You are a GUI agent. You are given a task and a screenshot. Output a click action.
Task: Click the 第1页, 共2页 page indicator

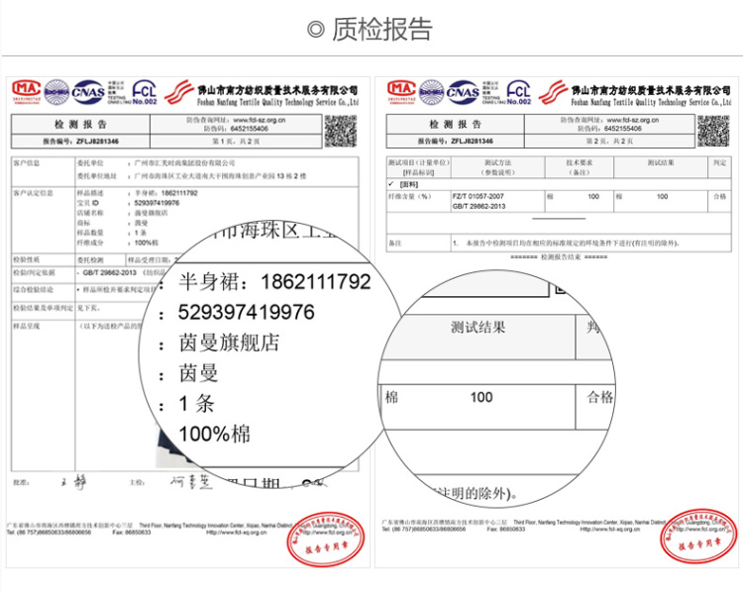tap(236, 142)
